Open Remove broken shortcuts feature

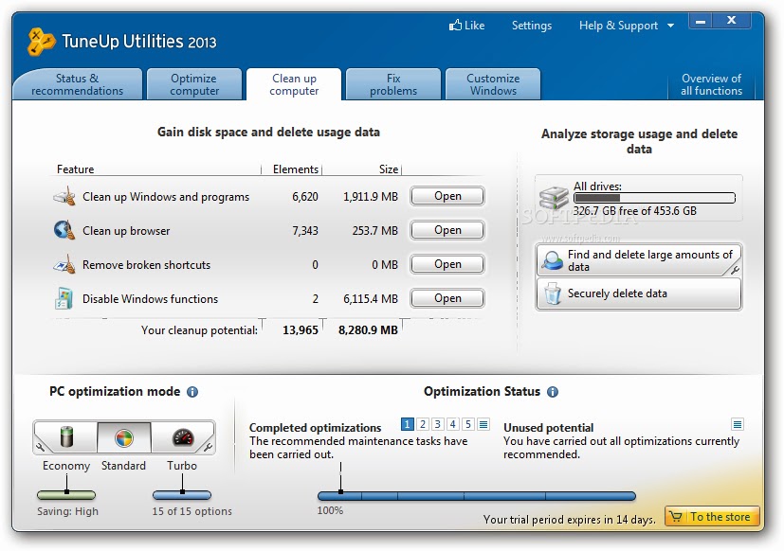447,264
